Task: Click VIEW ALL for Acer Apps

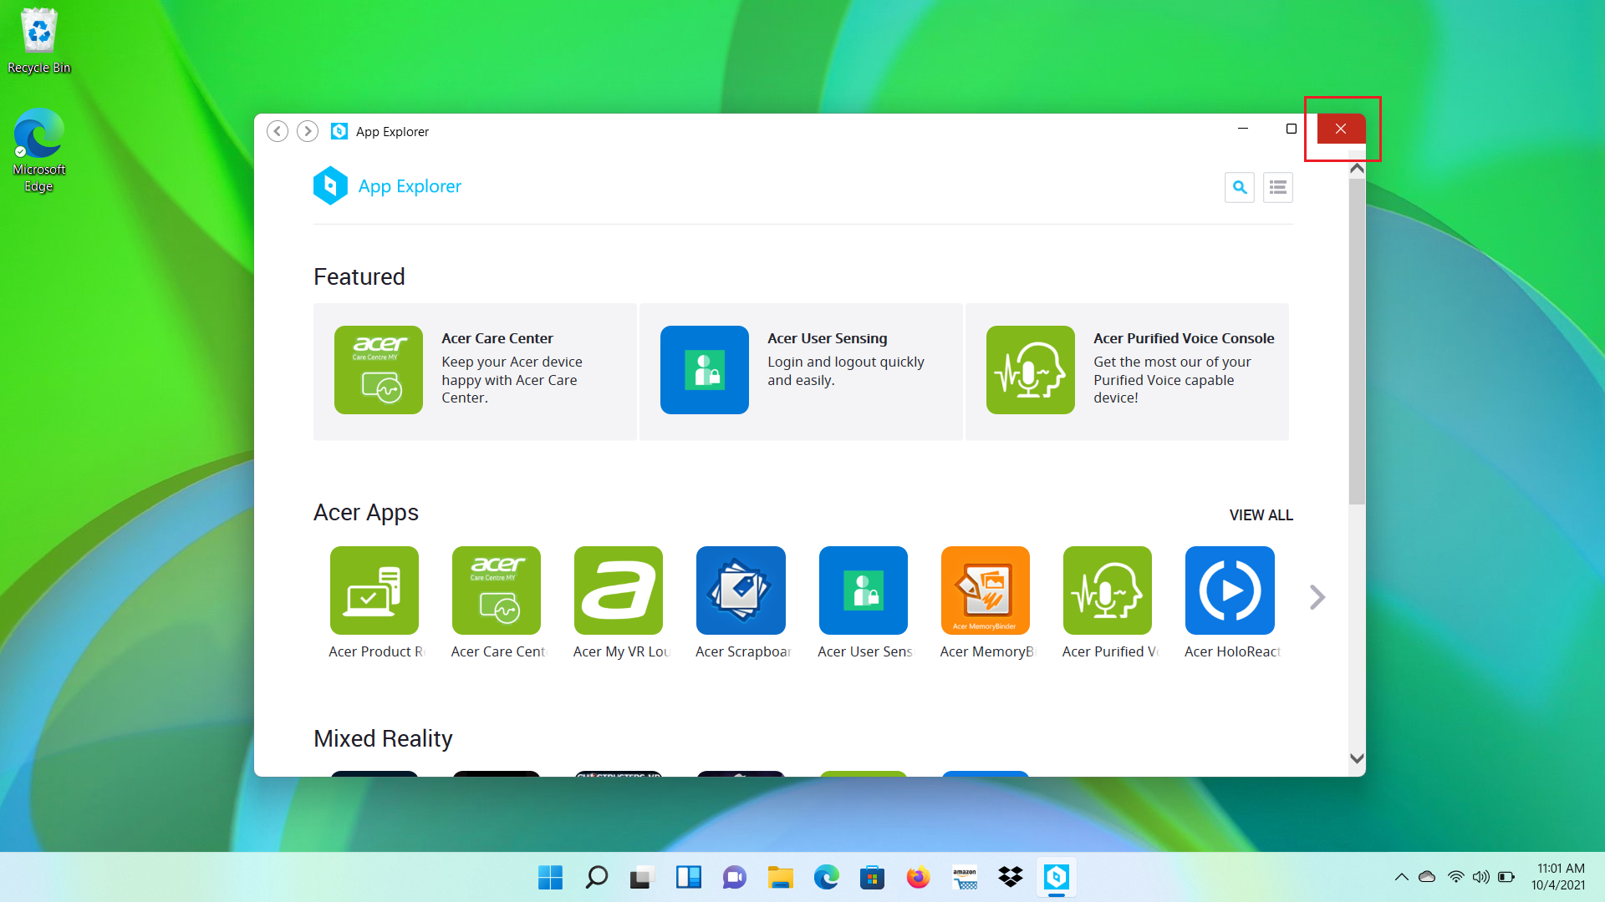Action: (1261, 514)
